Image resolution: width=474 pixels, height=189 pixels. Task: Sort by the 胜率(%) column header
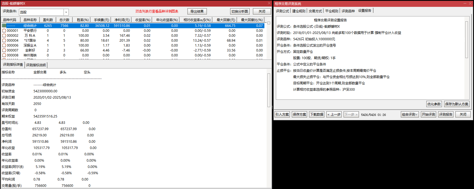coord(83,20)
